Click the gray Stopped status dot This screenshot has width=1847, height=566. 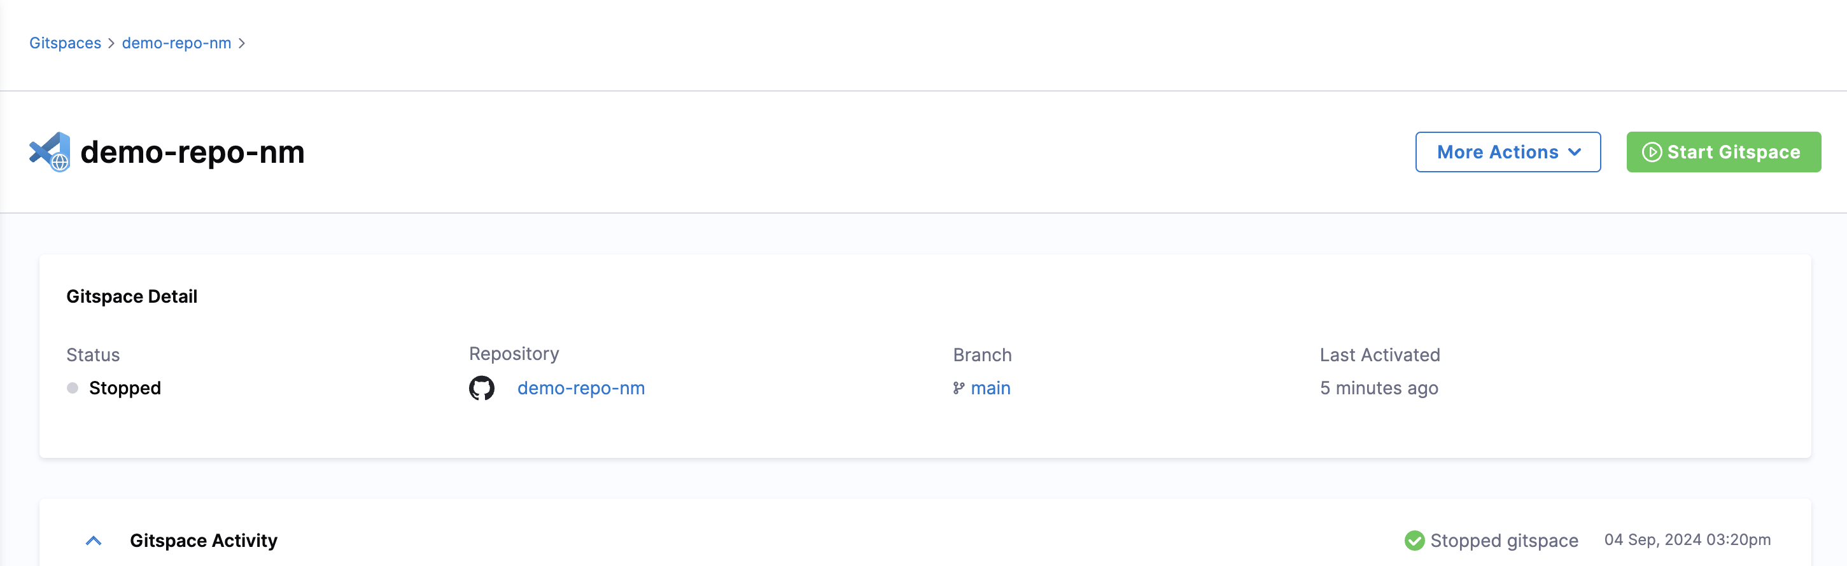coord(73,389)
